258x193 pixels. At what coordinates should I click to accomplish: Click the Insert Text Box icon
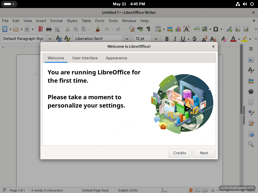186,29
